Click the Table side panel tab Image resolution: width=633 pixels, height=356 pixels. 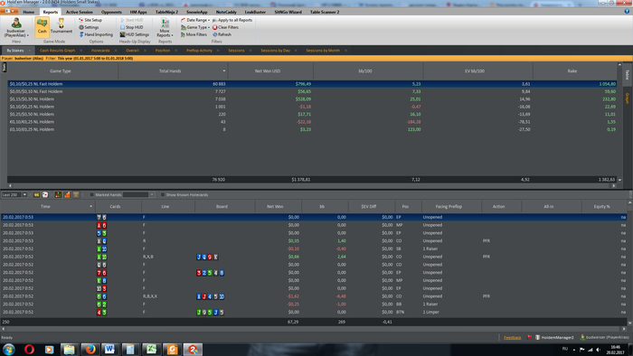628,75
